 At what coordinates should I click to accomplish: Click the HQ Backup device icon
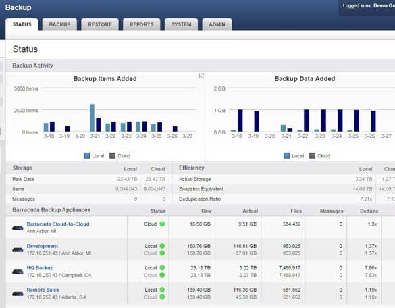(18, 272)
